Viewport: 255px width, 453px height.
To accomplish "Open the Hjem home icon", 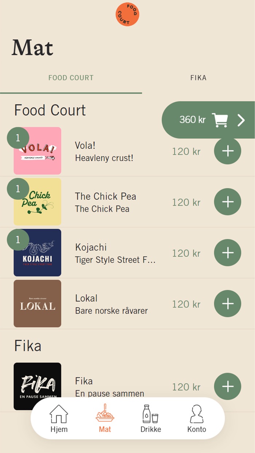I will (x=59, y=414).
